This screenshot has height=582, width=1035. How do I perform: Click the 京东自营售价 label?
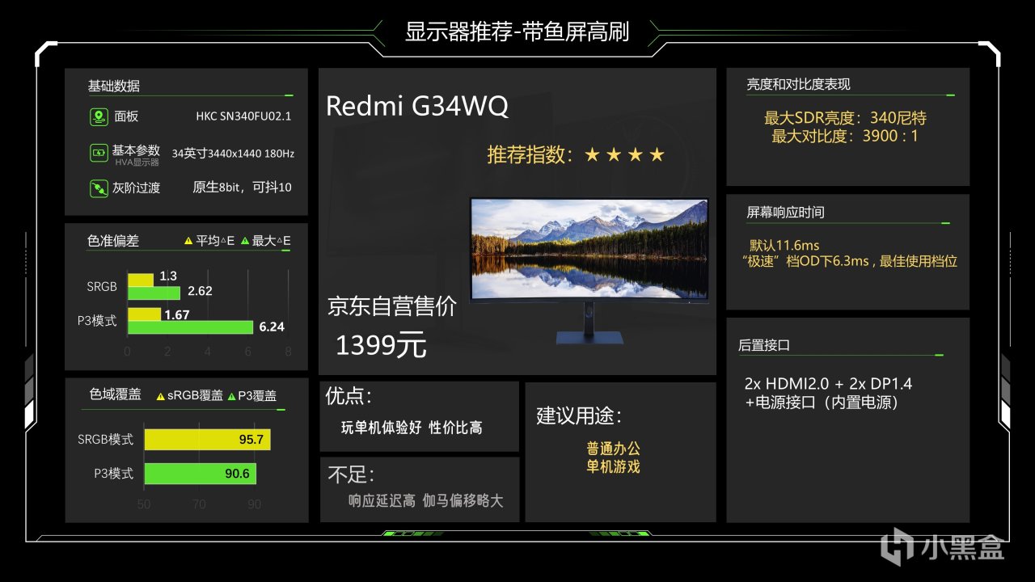click(x=392, y=307)
